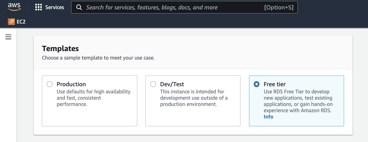Click the Option+S shortcut hint

(279, 7)
